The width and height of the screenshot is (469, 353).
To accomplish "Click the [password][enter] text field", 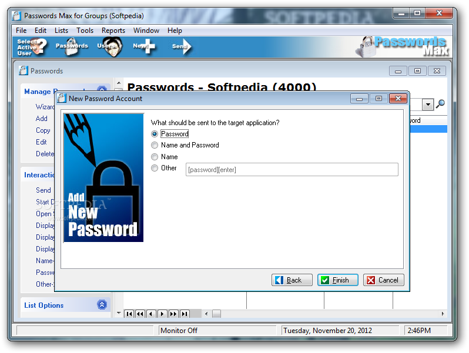I will tap(292, 170).
